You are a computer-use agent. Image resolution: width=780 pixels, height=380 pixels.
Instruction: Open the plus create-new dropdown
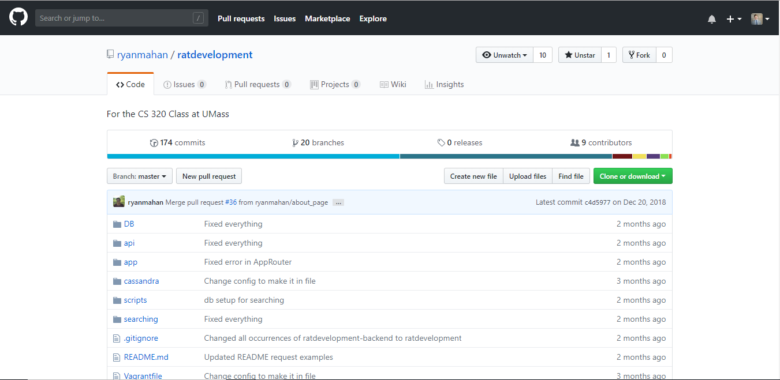click(x=734, y=19)
